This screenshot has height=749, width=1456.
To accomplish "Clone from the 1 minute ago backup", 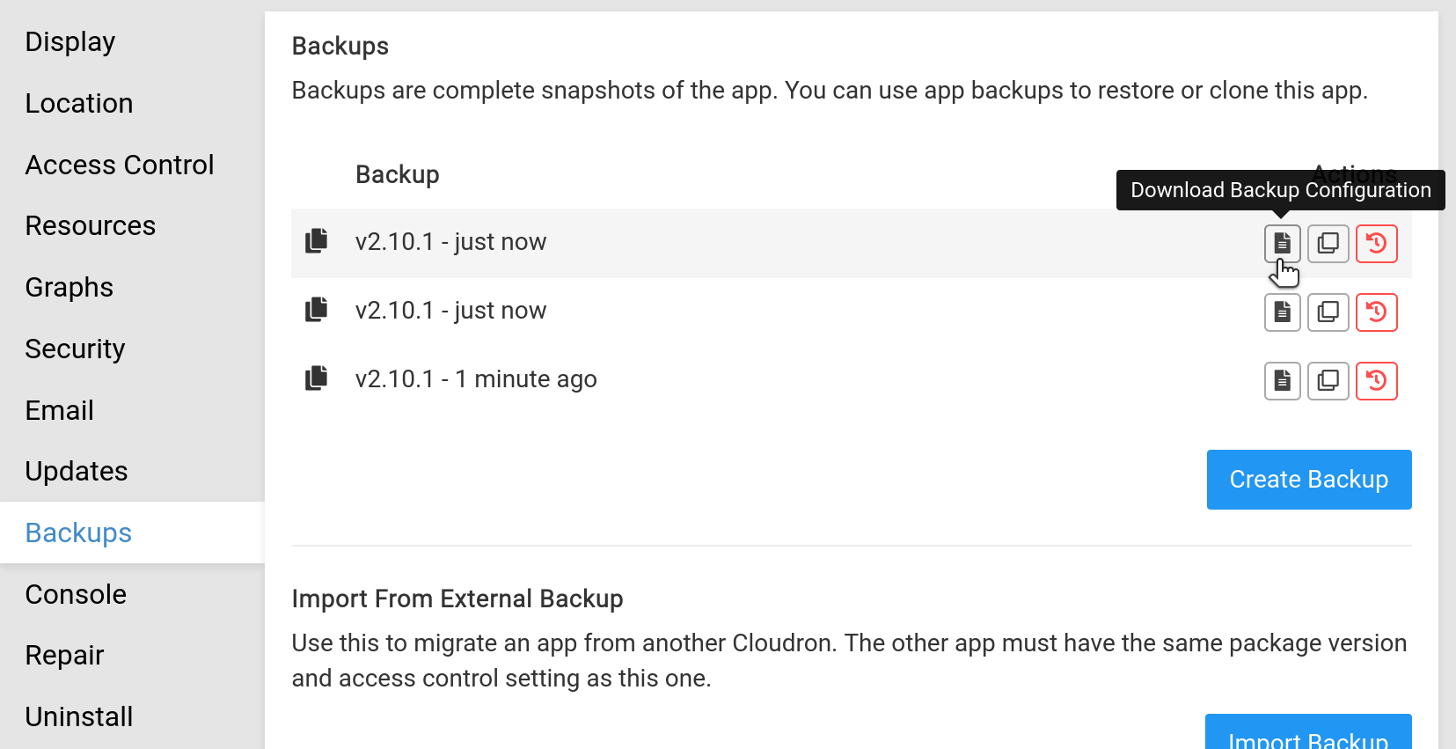I will point(1328,380).
